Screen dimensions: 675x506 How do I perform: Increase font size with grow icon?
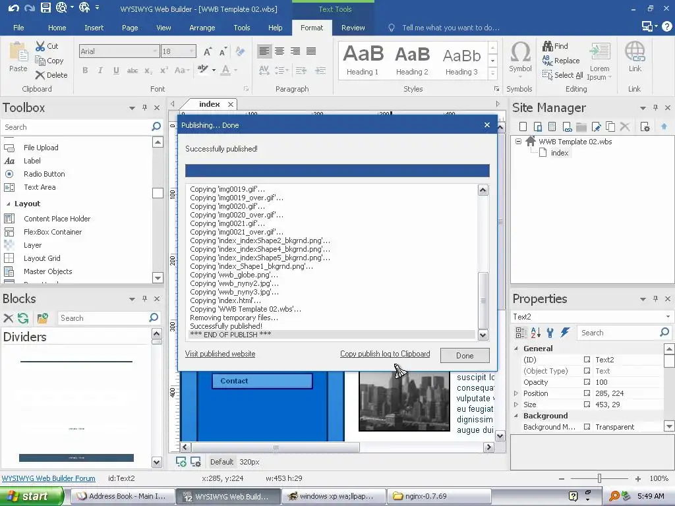coord(208,51)
